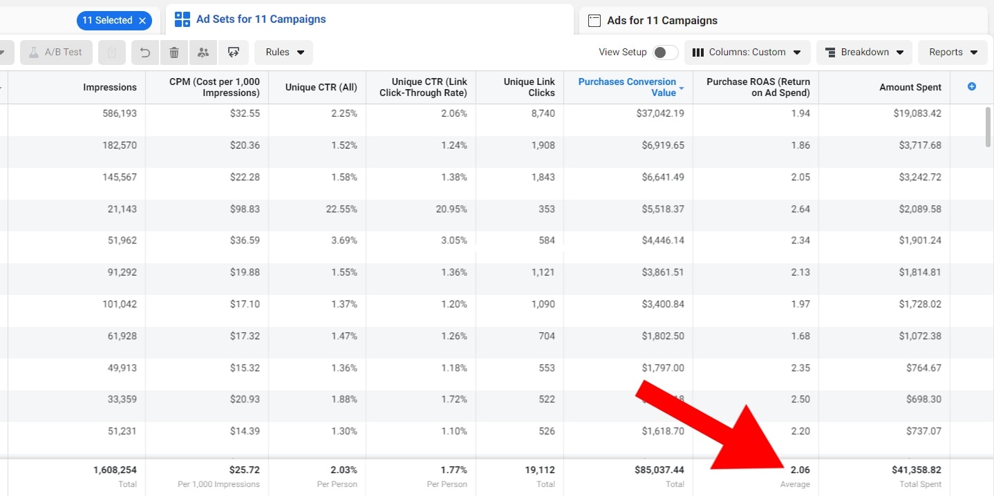Screen dimensions: 994x496
Task: Click the clipboard paste icon
Action: coord(112,53)
